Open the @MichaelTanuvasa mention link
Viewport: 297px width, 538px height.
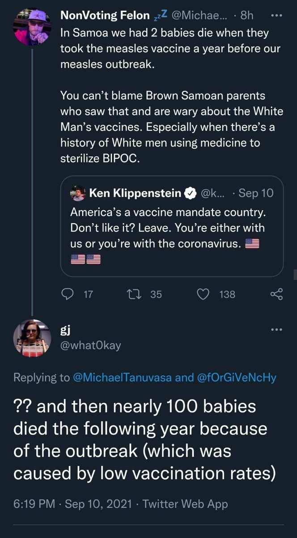click(x=122, y=377)
